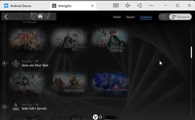Click the 0/6 progress counter
Image resolution: width=195 pixels, height=120 pixels.
(102, 117)
